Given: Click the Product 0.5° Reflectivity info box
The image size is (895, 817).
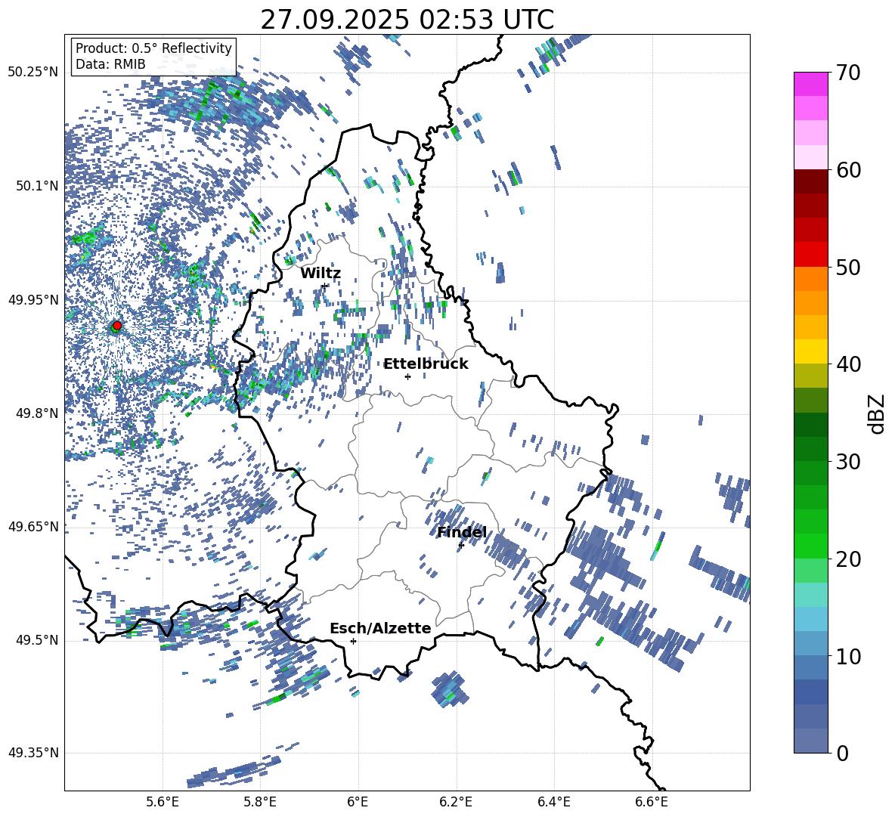Looking at the screenshot, I should (153, 56).
